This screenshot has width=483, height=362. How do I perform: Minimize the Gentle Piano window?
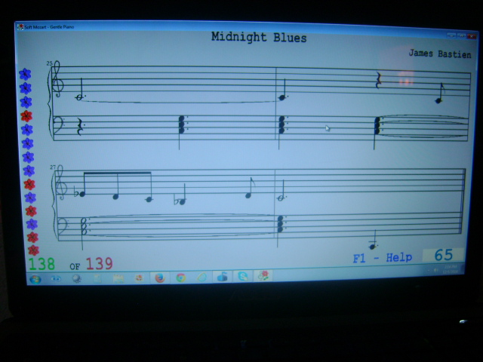coord(451,35)
